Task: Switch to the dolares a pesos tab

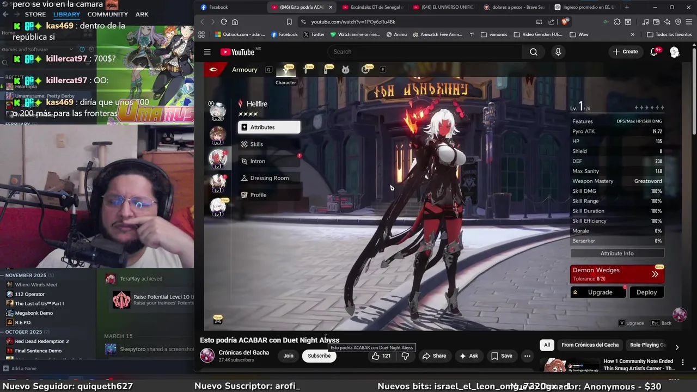Action: tap(515, 7)
